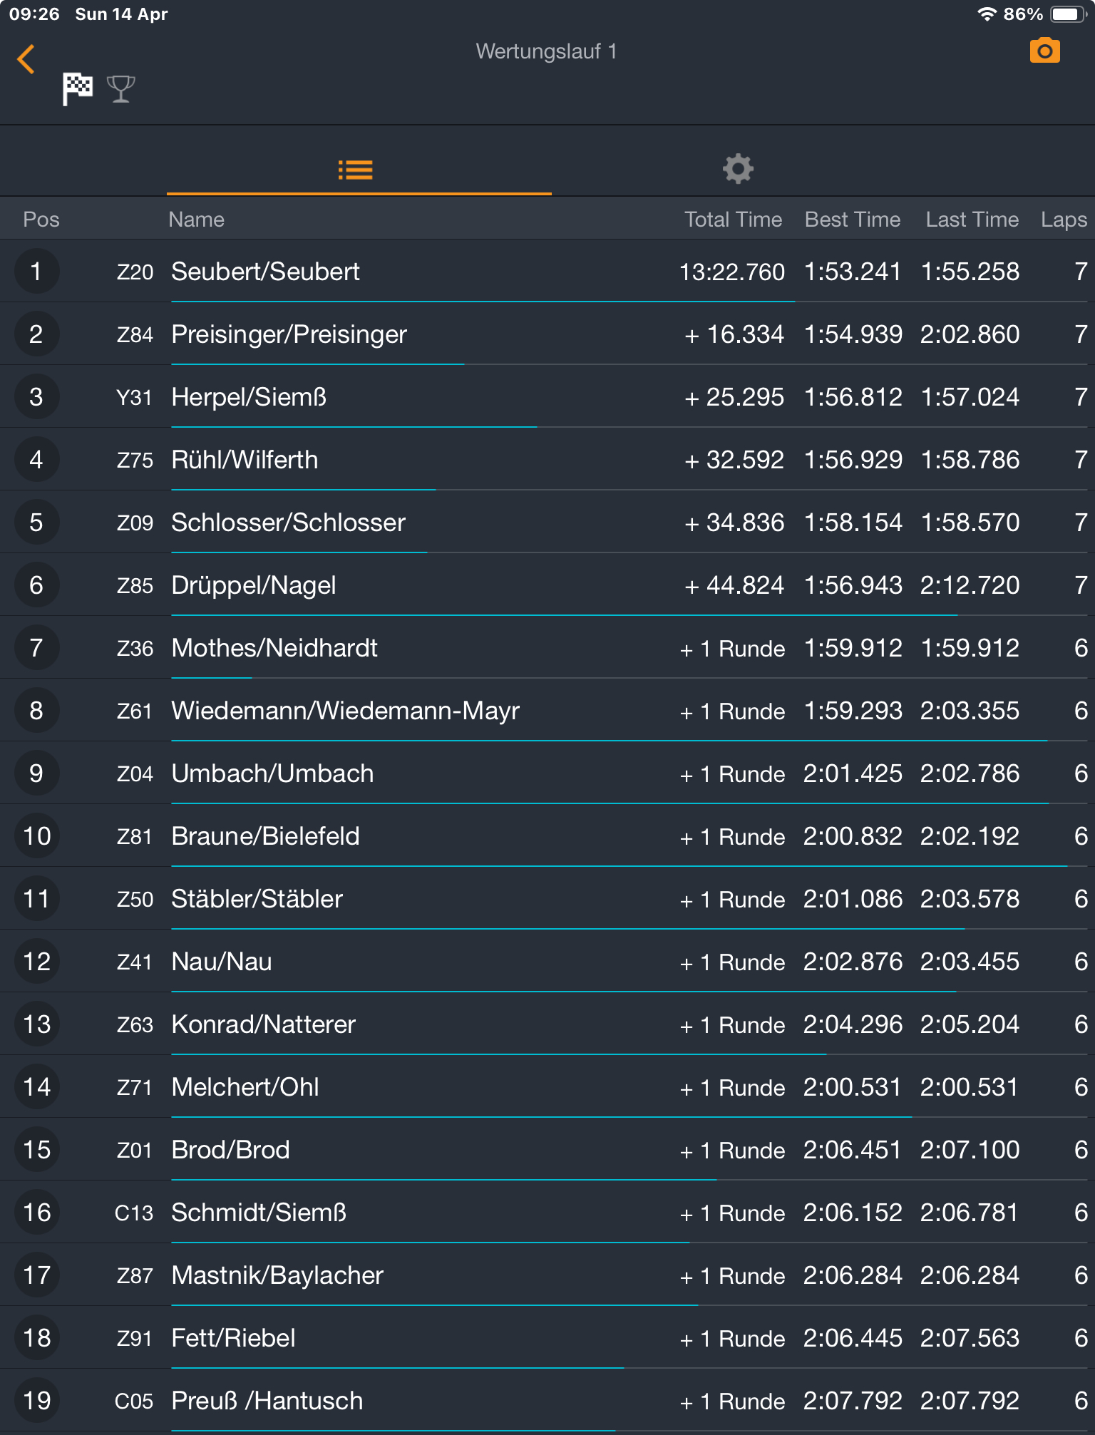Screen dimensions: 1095x1435
Task: Select Schmidt/Siemß entry C13
Action: tap(134, 1213)
